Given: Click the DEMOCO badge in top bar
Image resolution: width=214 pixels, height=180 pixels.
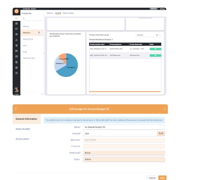Looking at the screenshot, I should [153, 9].
